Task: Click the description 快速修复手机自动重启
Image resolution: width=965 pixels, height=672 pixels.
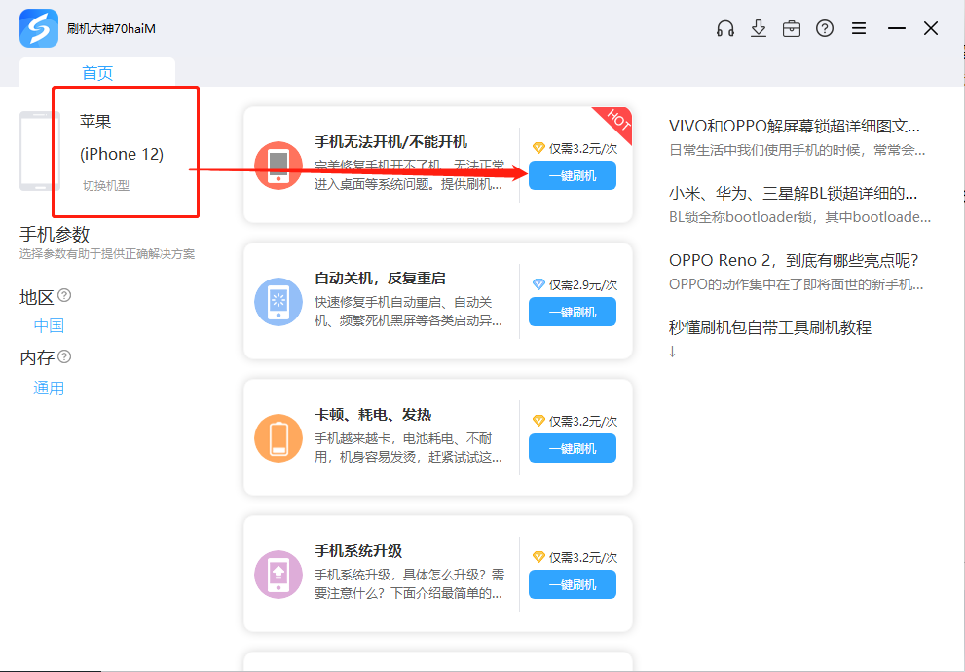Action: pyautogui.click(x=409, y=312)
